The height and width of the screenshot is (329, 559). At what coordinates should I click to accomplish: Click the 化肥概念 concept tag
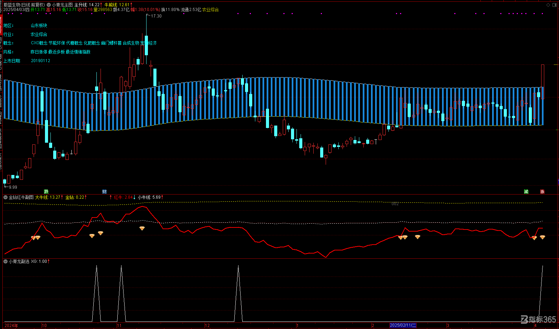pos(92,43)
